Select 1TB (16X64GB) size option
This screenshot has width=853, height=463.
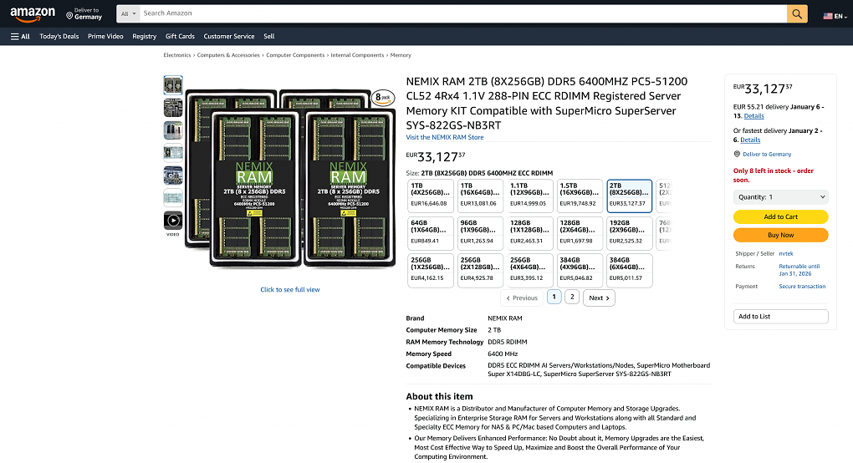click(x=480, y=196)
